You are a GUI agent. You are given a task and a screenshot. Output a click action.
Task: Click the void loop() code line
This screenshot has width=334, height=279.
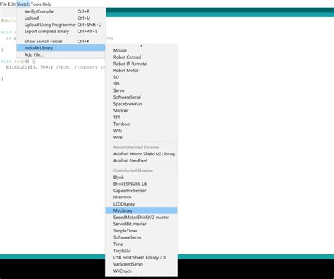click(18, 61)
